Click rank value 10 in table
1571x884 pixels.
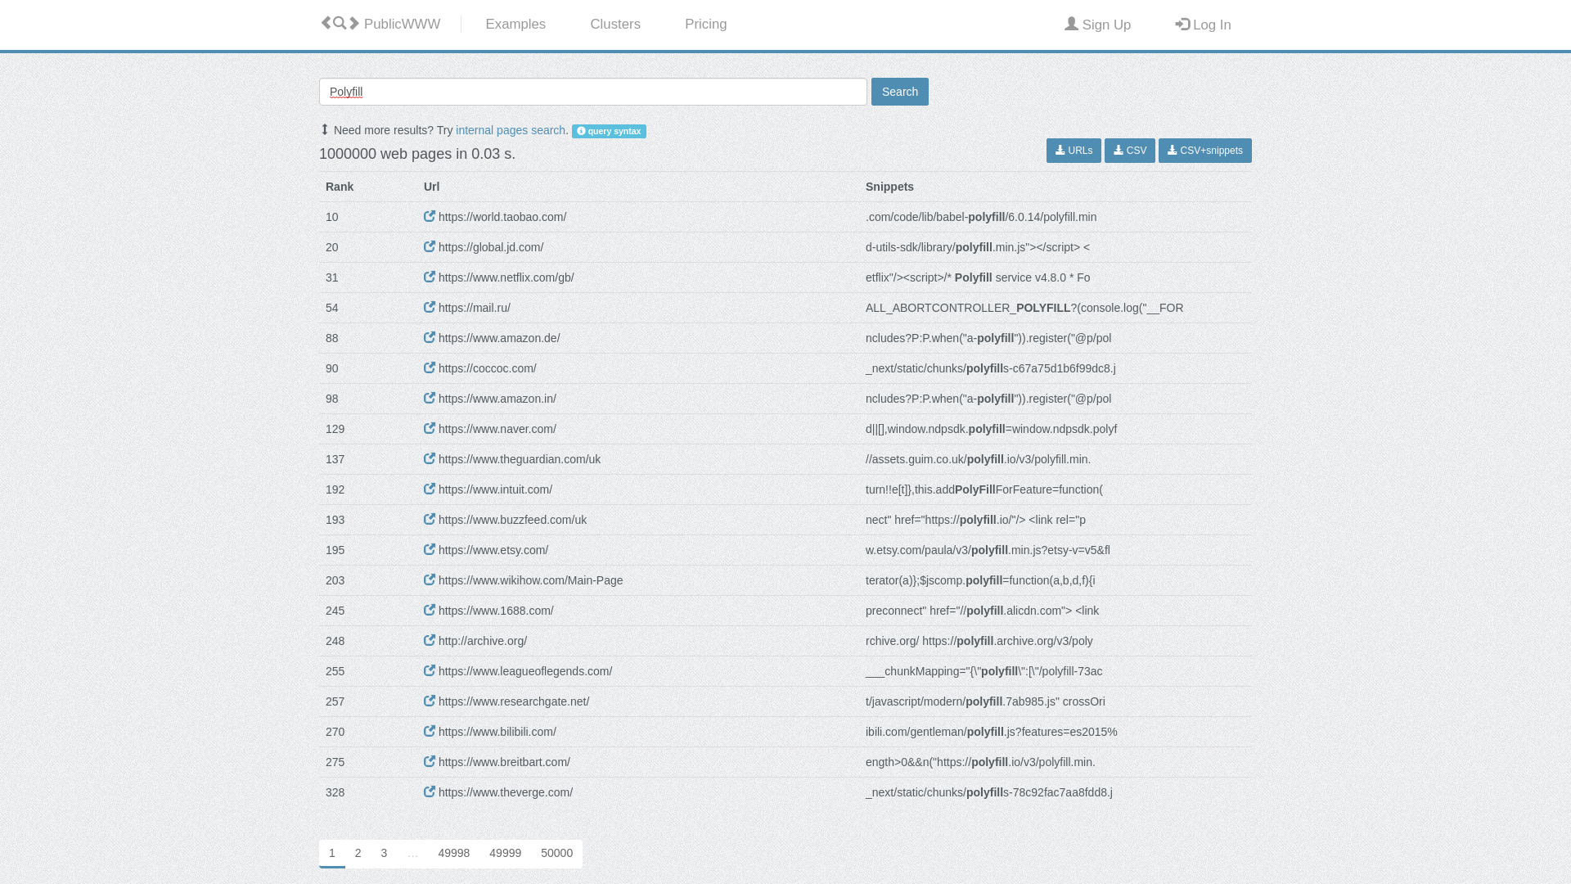pyautogui.click(x=332, y=217)
